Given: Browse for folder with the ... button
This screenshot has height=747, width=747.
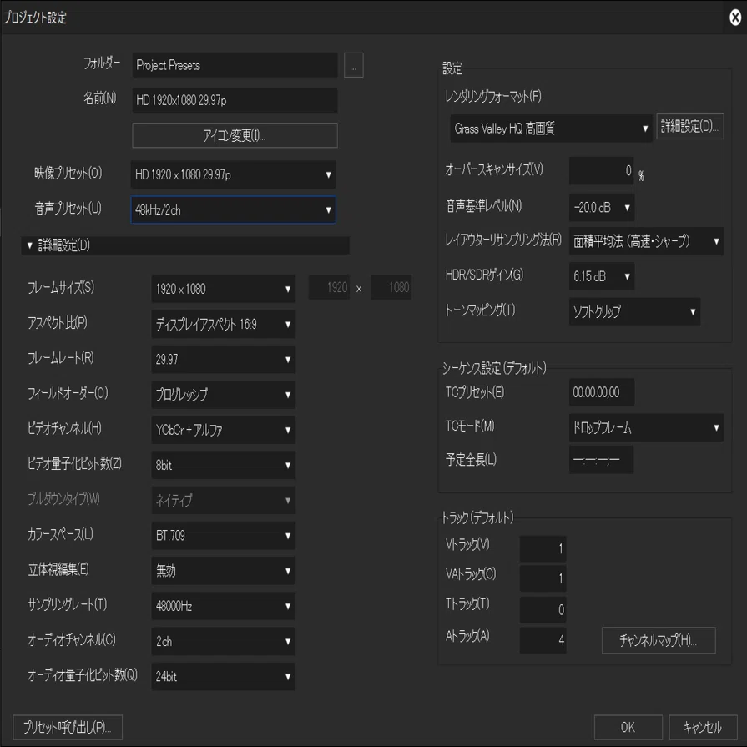Looking at the screenshot, I should click(x=354, y=65).
